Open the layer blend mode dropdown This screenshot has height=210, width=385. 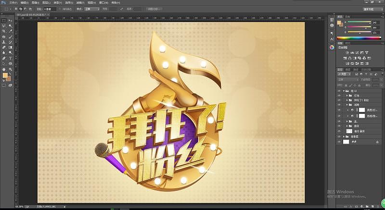coord(348,80)
